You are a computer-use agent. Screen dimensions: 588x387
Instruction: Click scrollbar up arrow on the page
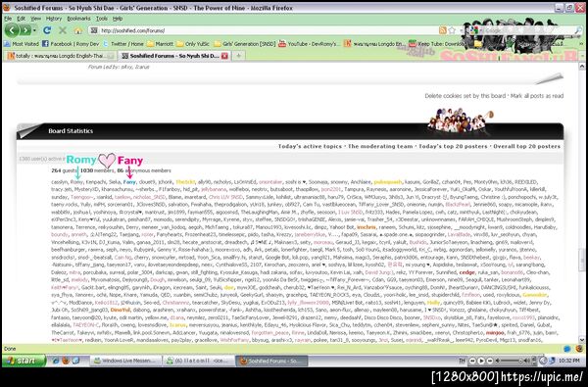582,67
